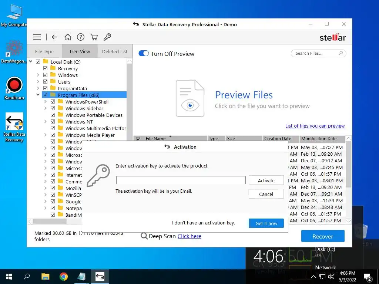Expand the Windows Sidebar node
This screenshot has width=379, height=284.
click(x=46, y=108)
